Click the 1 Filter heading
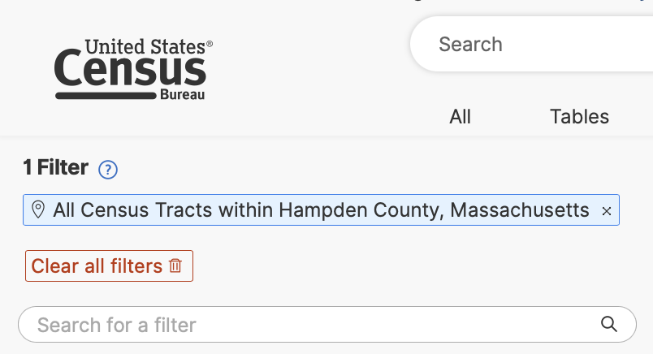This screenshot has width=653, height=354. (55, 168)
